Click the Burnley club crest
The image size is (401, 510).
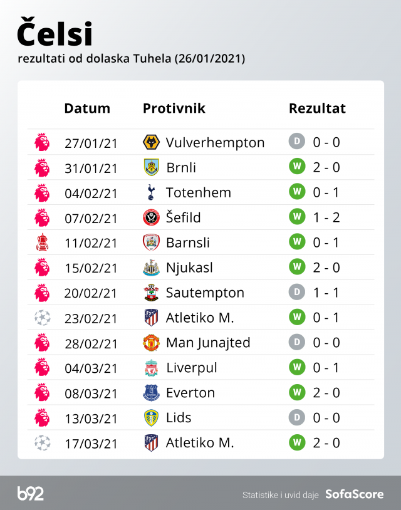tap(151, 167)
